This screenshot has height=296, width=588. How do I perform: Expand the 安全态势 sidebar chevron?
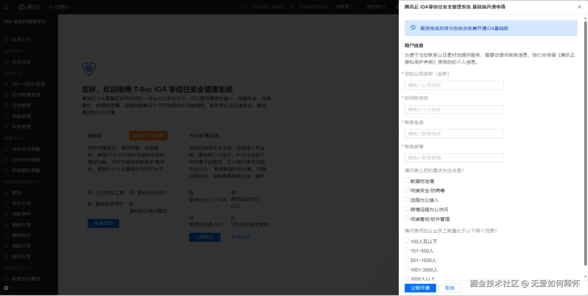[51, 204]
